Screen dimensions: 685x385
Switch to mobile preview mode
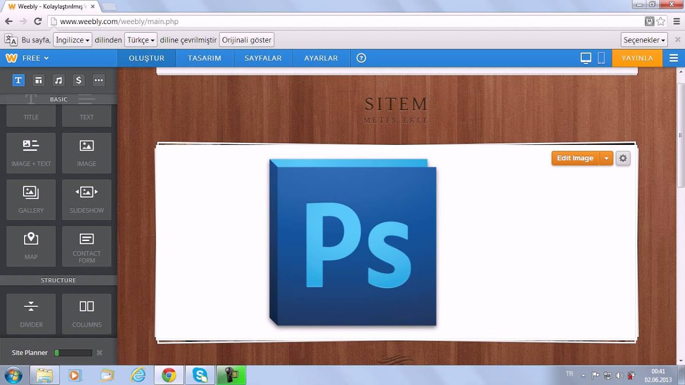pos(601,58)
